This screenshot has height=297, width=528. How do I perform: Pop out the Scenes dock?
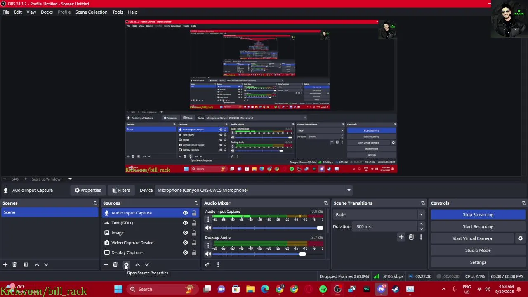95,203
